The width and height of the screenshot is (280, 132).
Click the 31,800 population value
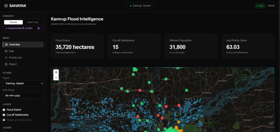click(177, 47)
